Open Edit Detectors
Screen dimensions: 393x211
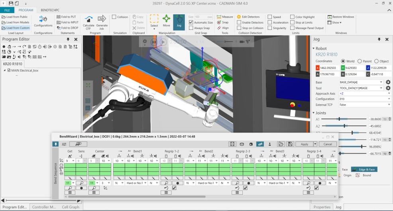248,17
